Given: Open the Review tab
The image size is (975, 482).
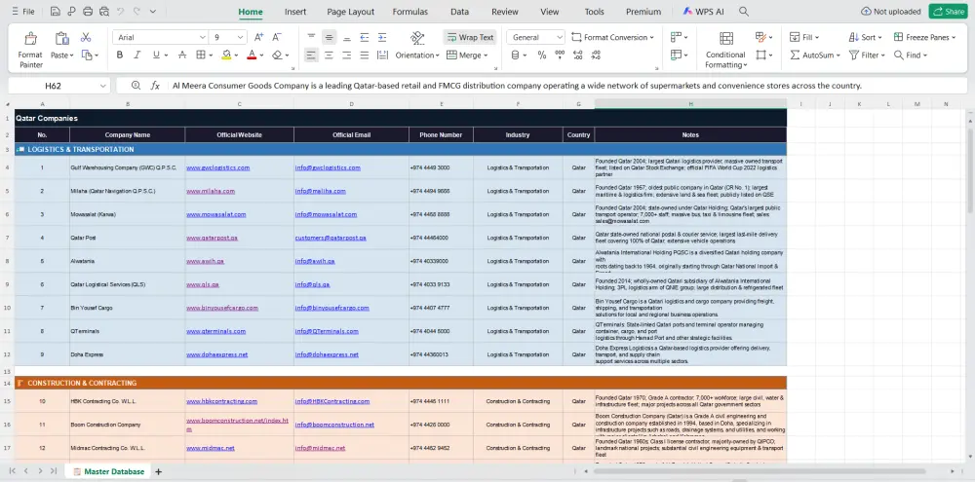Looking at the screenshot, I should point(505,12).
